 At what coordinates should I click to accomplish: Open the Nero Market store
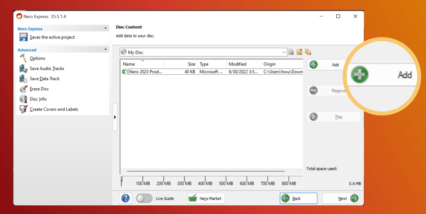point(206,198)
